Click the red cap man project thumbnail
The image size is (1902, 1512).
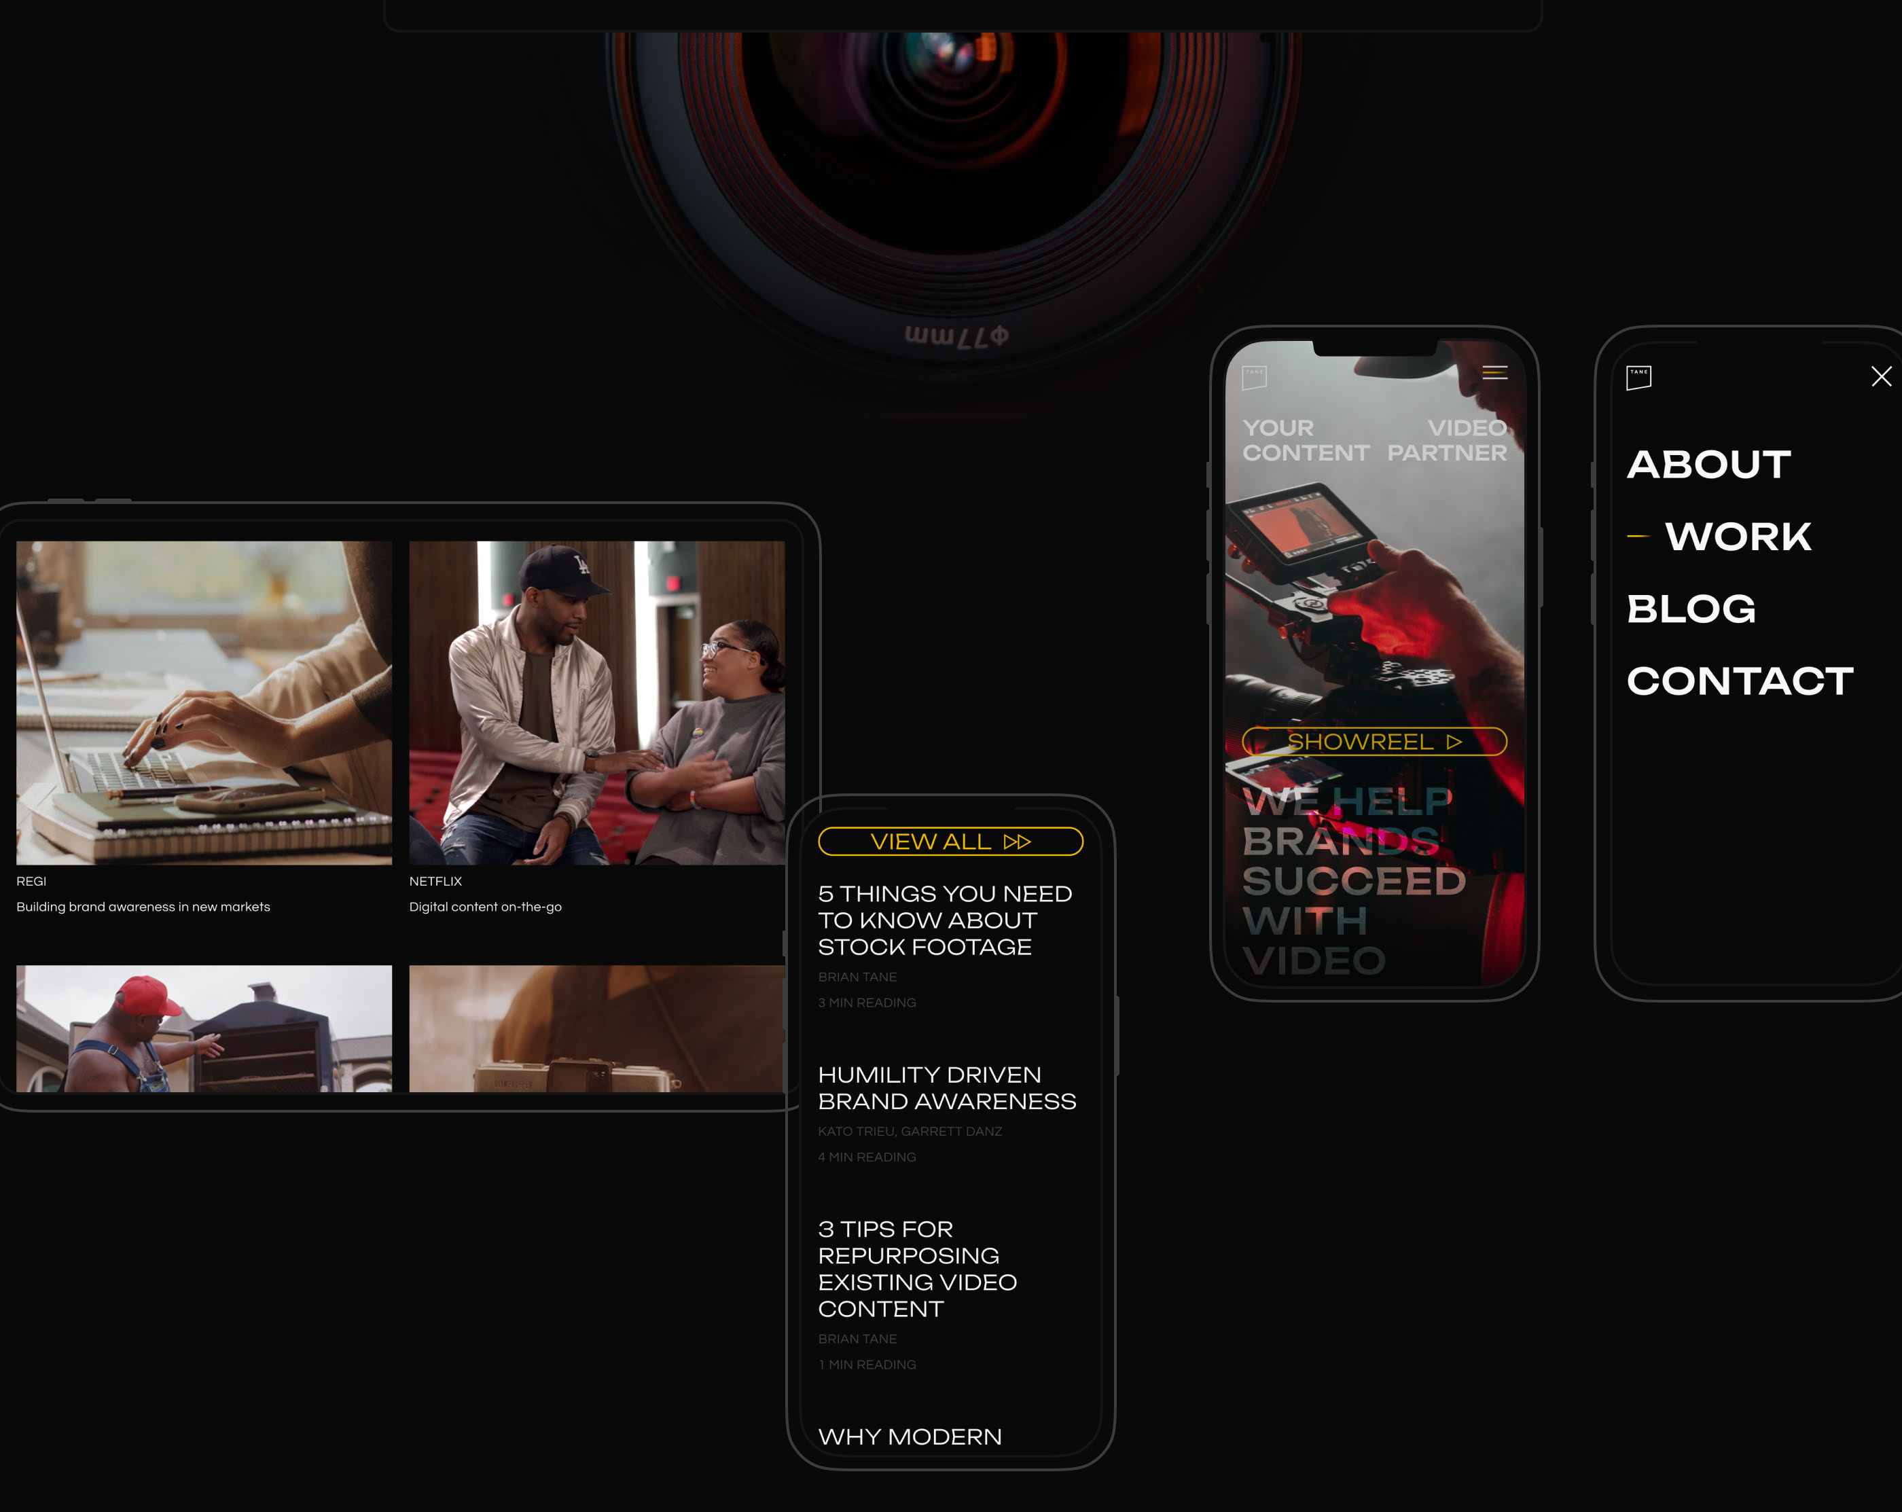(x=204, y=1028)
